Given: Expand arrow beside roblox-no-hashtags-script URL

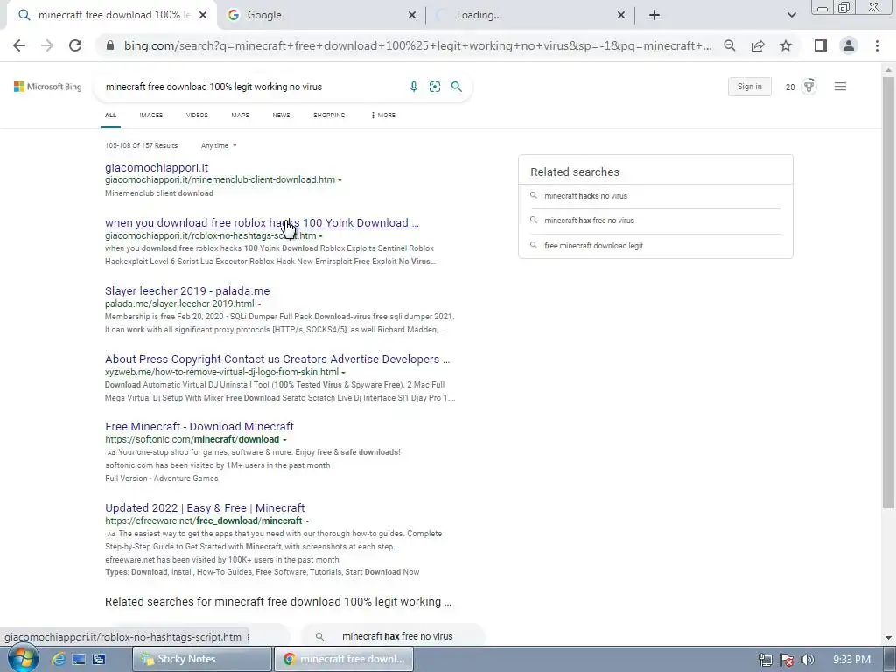Looking at the screenshot, I should pyautogui.click(x=320, y=236).
